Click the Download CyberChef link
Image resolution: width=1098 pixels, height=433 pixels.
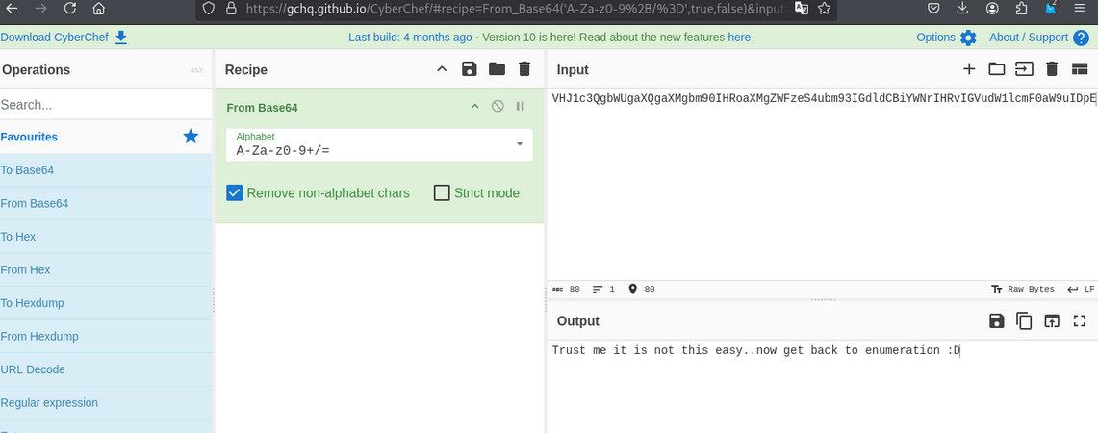64,38
